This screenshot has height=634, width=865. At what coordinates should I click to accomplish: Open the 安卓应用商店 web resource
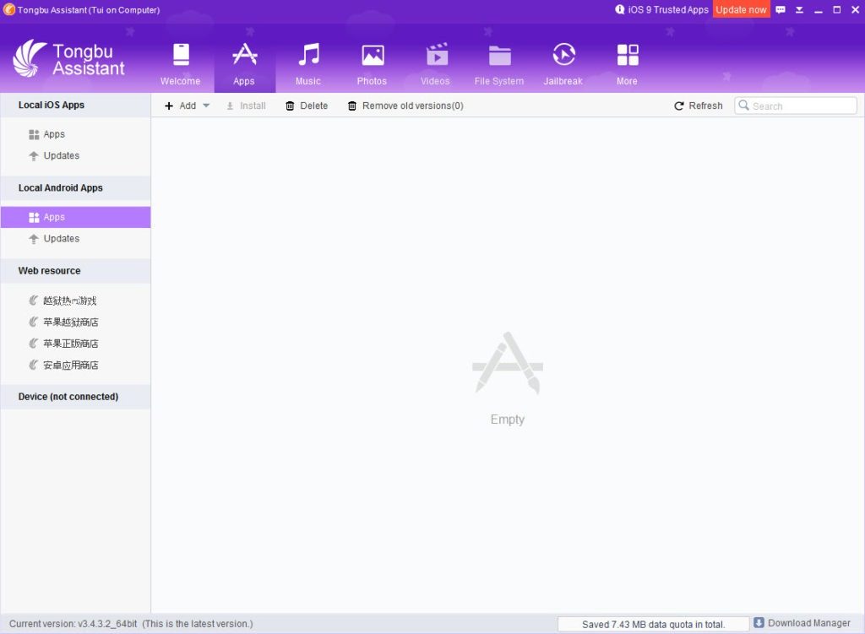(x=75, y=365)
